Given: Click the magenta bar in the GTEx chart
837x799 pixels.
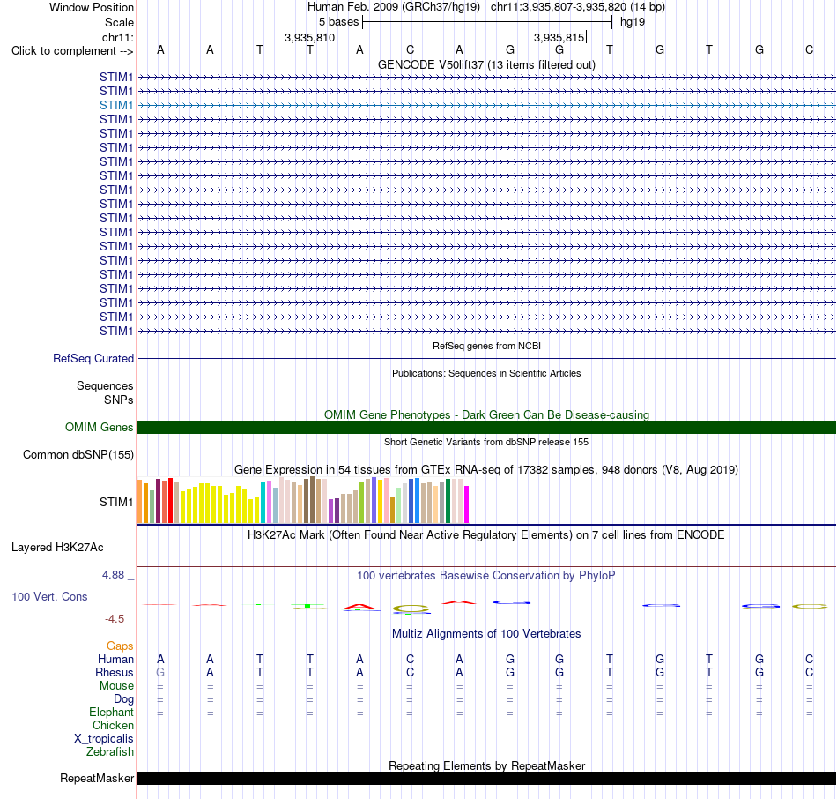Looking at the screenshot, I should (467, 504).
